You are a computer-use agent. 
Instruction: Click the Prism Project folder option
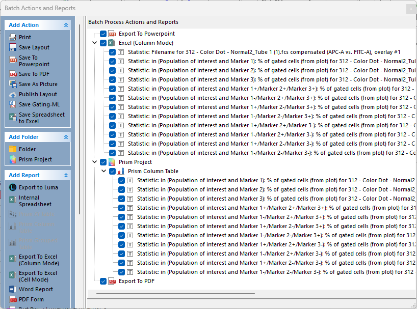tap(35, 159)
